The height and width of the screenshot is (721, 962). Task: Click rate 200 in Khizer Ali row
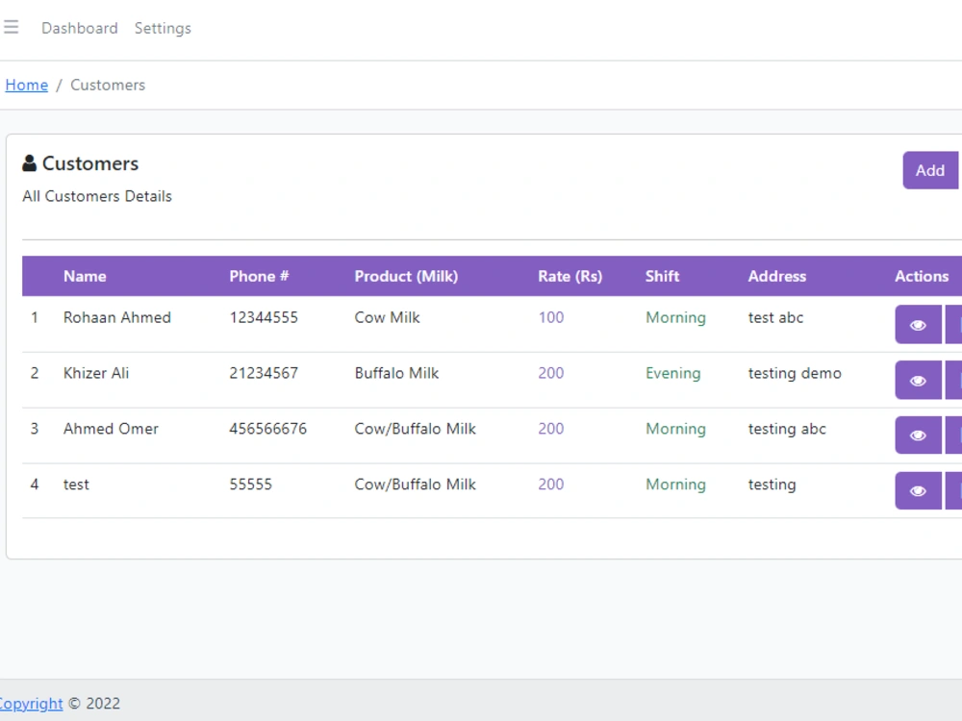click(x=551, y=373)
